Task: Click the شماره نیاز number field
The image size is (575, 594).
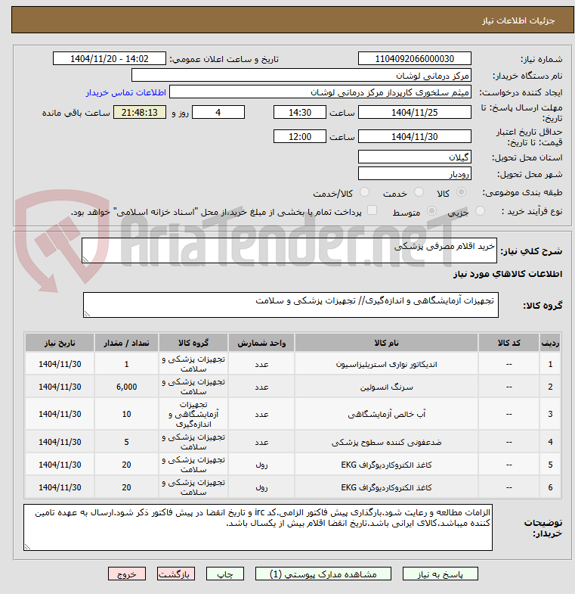Action: (x=415, y=59)
